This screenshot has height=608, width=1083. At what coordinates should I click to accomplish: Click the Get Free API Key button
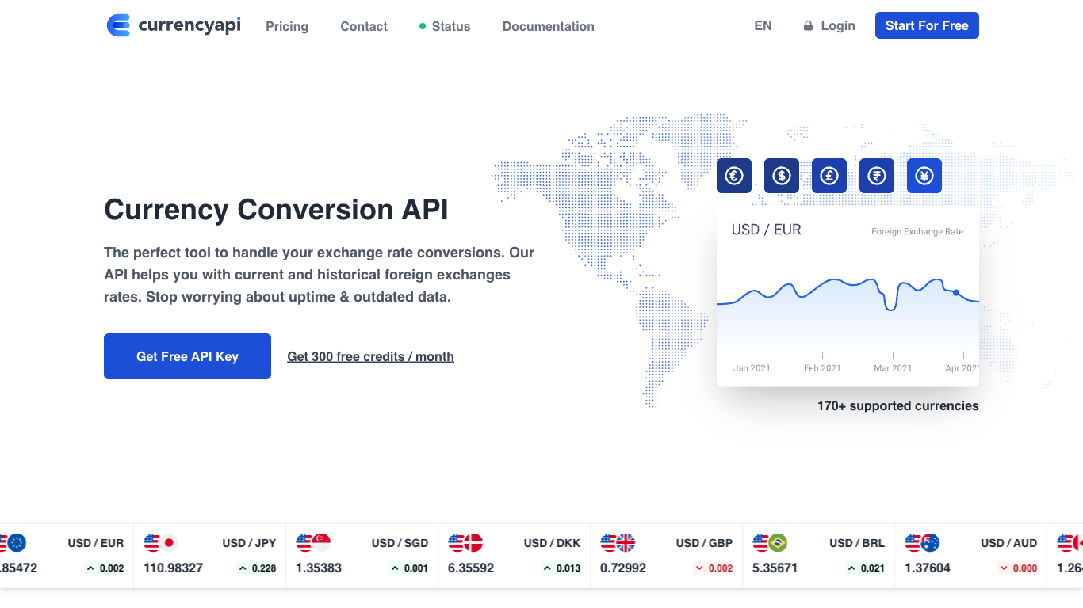coord(187,356)
